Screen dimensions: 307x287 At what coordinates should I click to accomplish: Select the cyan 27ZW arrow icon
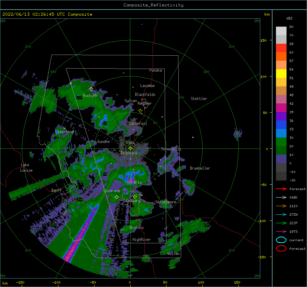[281, 214]
